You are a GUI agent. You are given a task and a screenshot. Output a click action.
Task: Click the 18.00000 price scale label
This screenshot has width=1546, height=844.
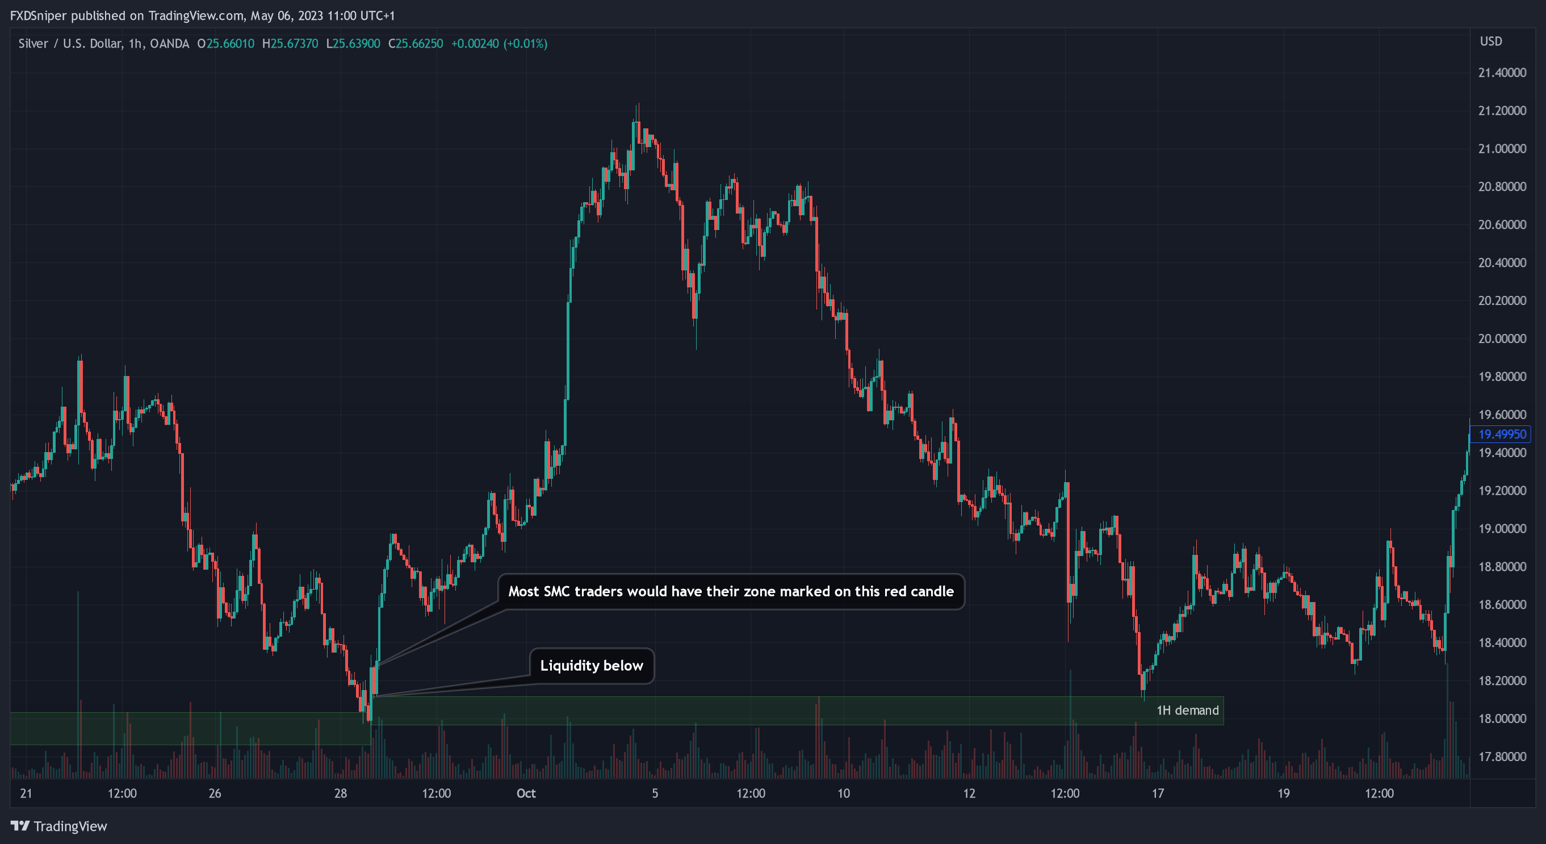(1502, 718)
